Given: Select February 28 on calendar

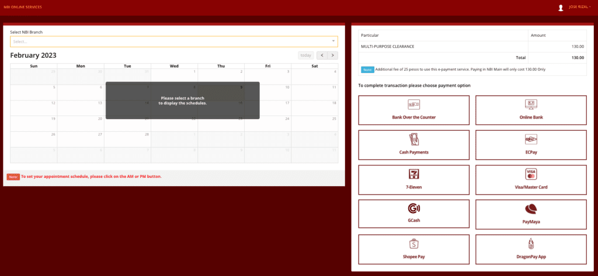Looking at the screenshot, I should (x=127, y=139).
